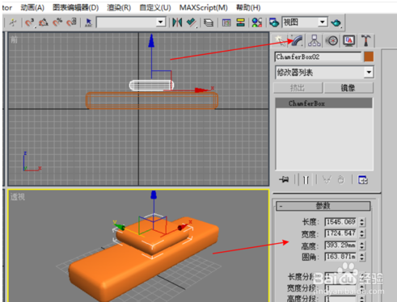Click the Make Unique icon
The height and width of the screenshot is (302, 397).
(327, 180)
